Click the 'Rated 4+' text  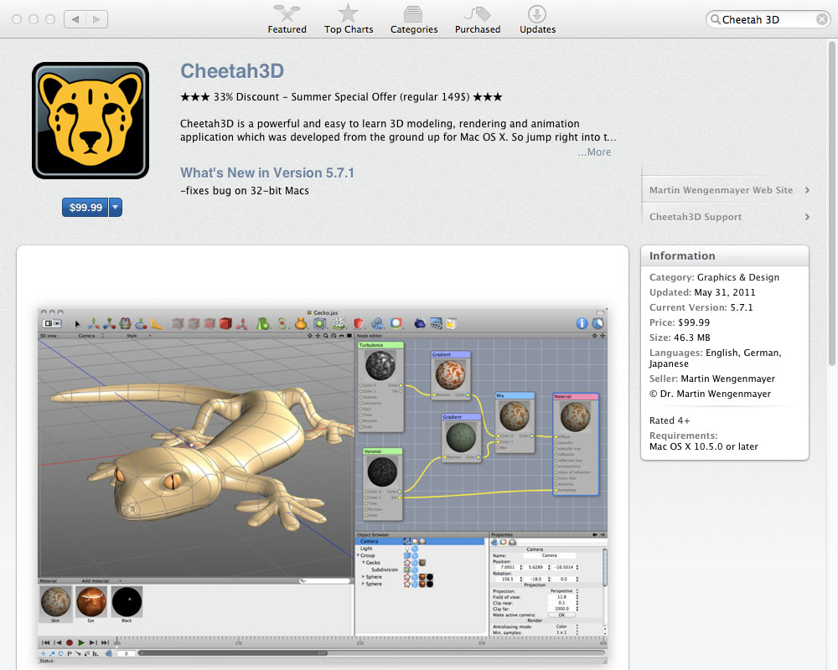tap(670, 420)
